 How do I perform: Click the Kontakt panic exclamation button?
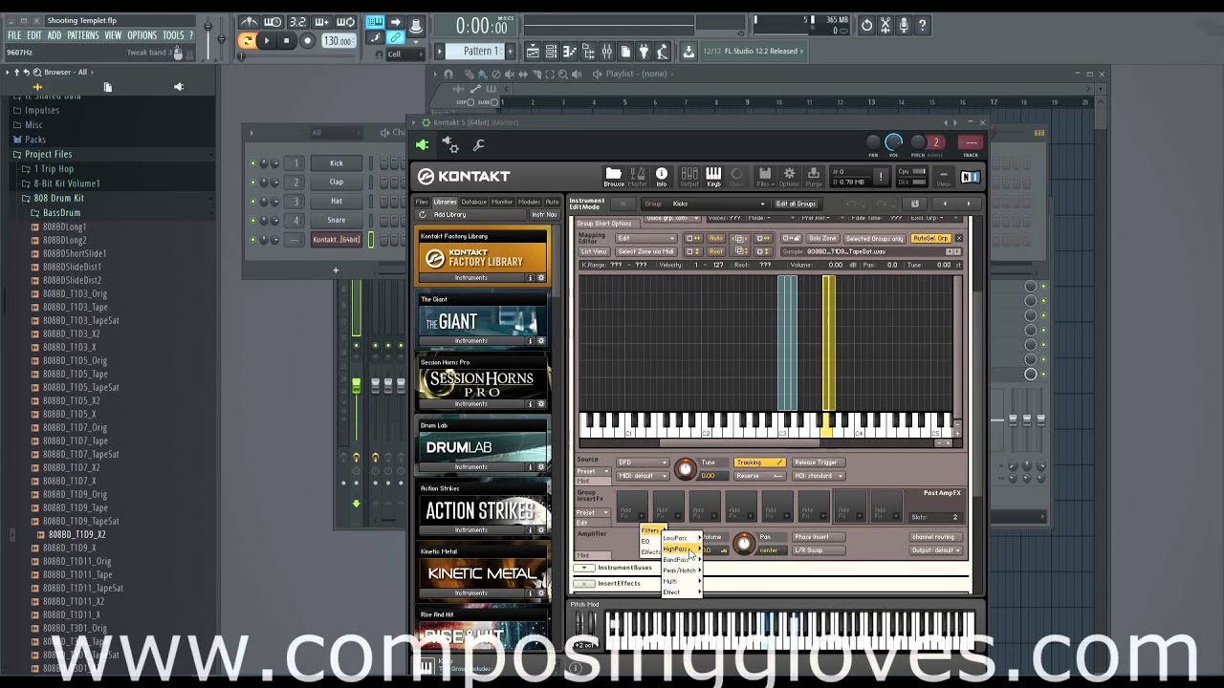(x=881, y=177)
